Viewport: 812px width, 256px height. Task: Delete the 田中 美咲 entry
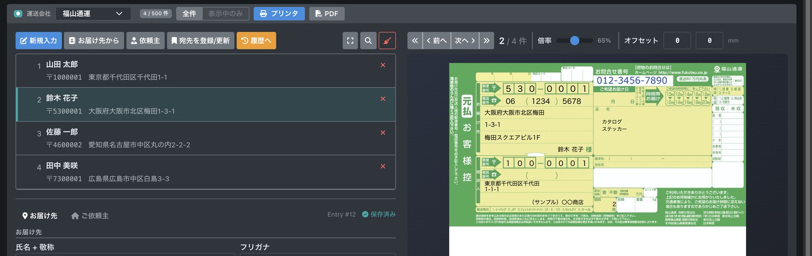(383, 166)
